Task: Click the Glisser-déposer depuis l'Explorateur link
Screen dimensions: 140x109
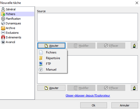Action: point(88,96)
